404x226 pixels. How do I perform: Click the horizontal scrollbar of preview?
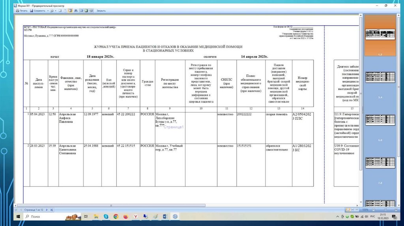pos(111,206)
